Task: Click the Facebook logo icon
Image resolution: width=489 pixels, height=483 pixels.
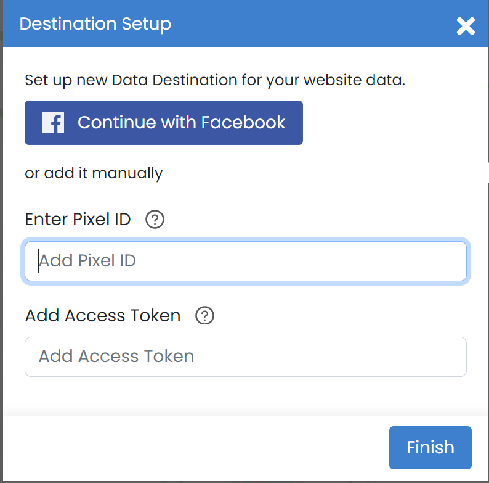Action: pos(54,123)
